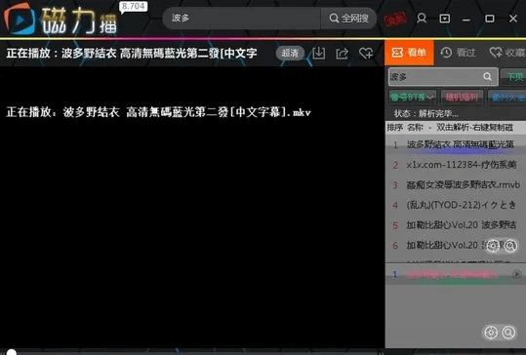This screenshot has width=526, height=355.
Task: Click the 全网搜 search button
Action: (x=349, y=19)
